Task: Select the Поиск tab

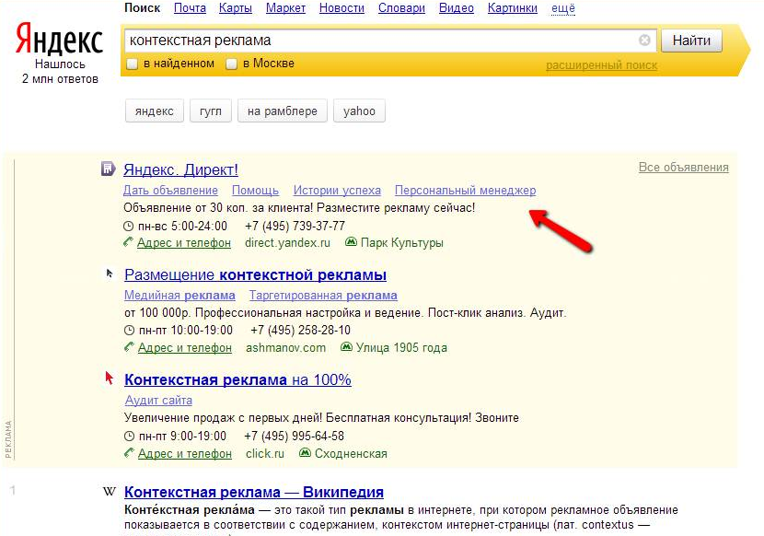Action: (143, 8)
